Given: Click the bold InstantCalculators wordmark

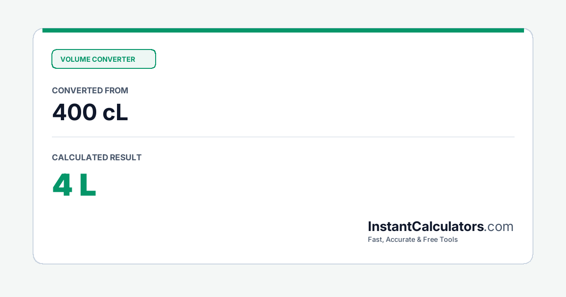Looking at the screenshot, I should [x=426, y=227].
